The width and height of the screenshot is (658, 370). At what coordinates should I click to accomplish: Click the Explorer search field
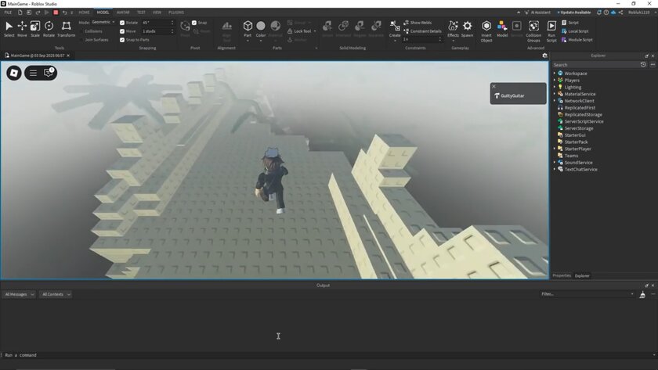595,65
